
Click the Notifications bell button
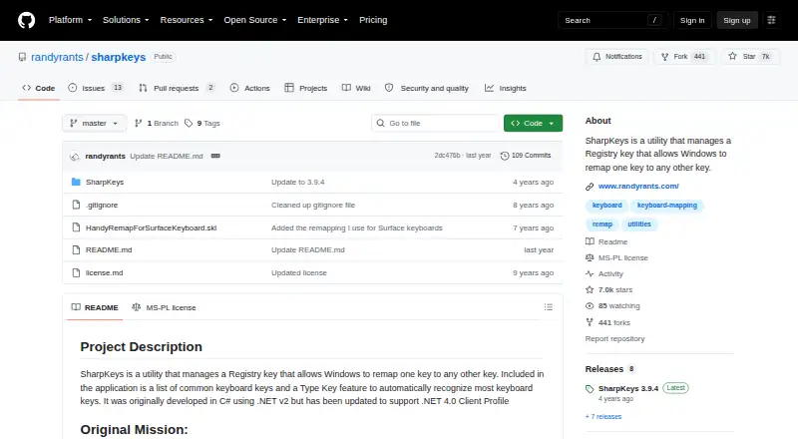click(616, 57)
